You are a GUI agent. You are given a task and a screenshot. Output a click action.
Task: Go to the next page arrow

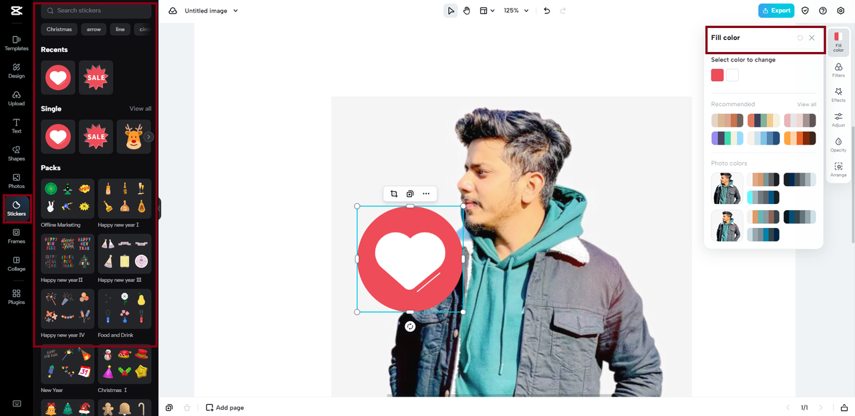tap(821, 407)
